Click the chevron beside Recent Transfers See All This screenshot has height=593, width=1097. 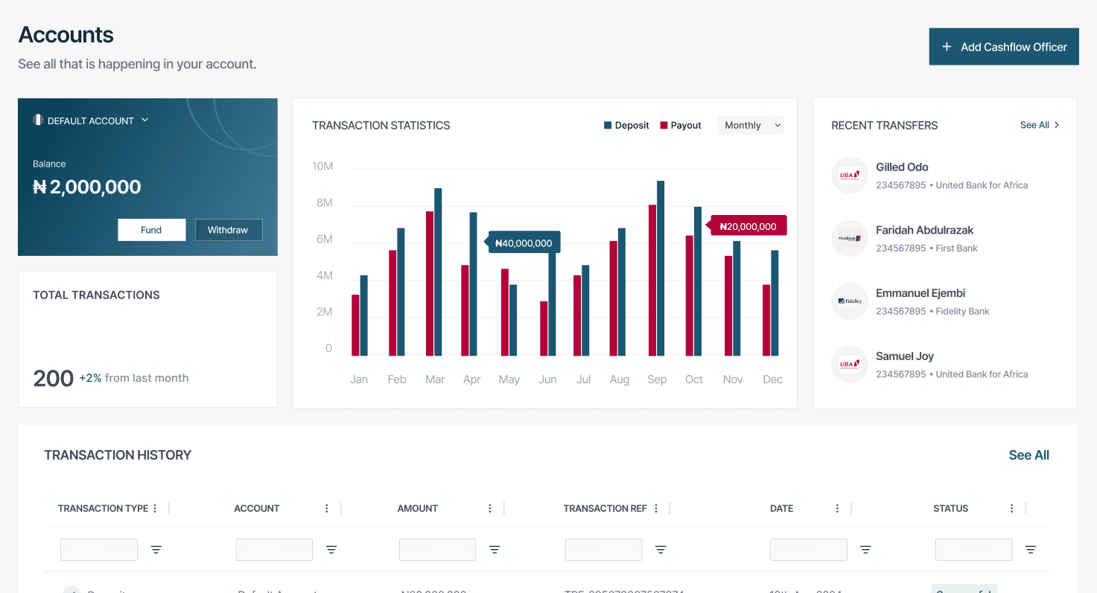coord(1055,125)
